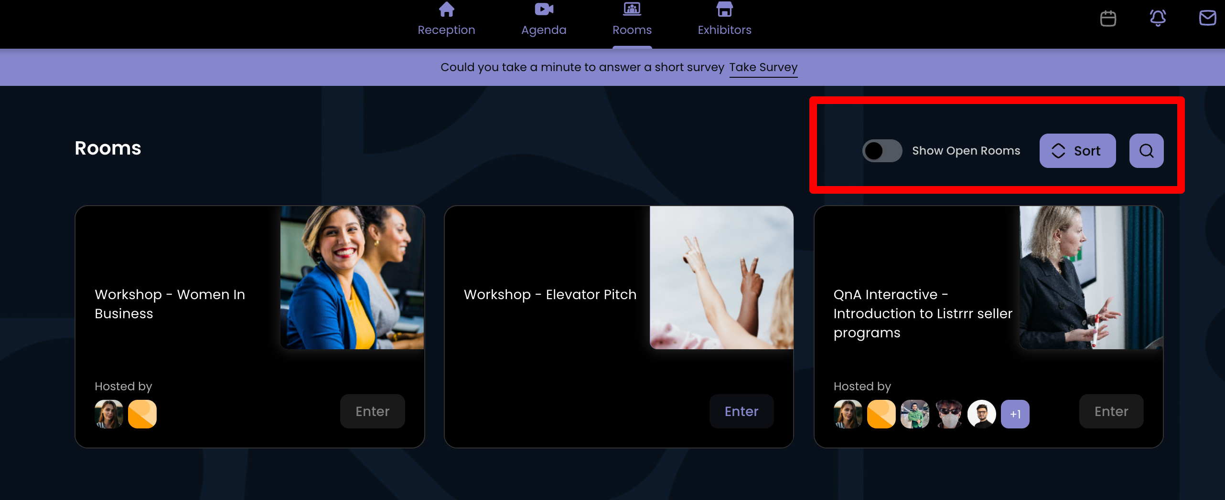Open the Women In Business room image

pyautogui.click(x=352, y=278)
